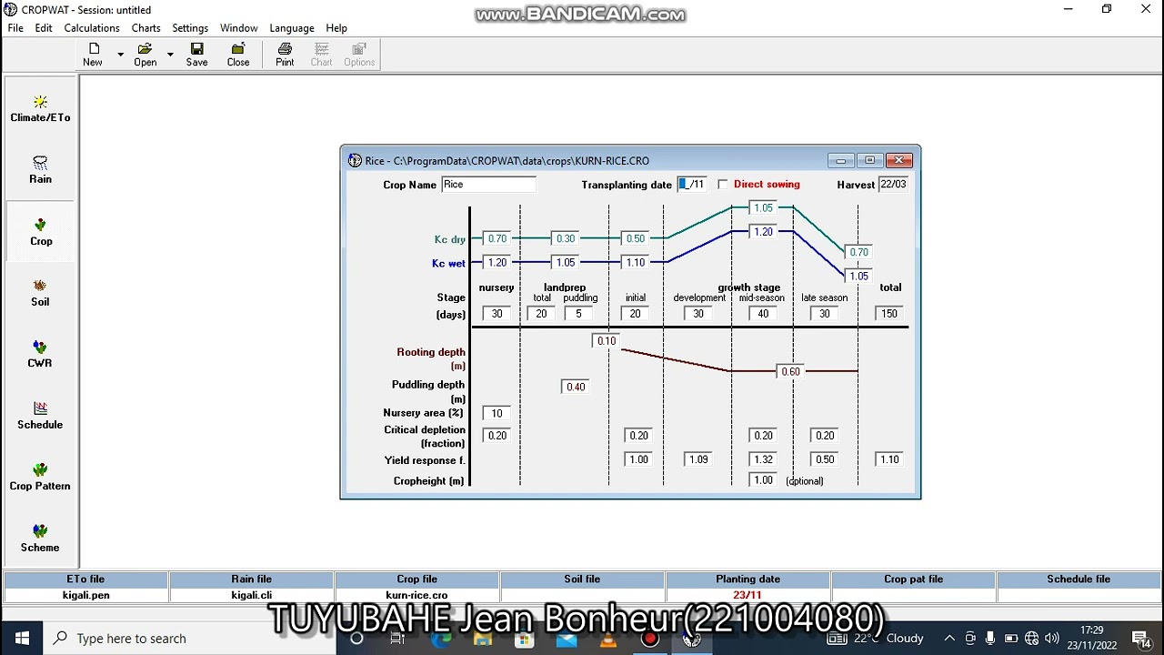
Task: Click the puddling days field showing 5
Action: point(578,314)
